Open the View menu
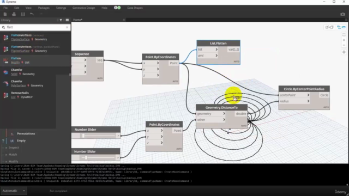Viewport: 349px width, 196px height. 28,8
